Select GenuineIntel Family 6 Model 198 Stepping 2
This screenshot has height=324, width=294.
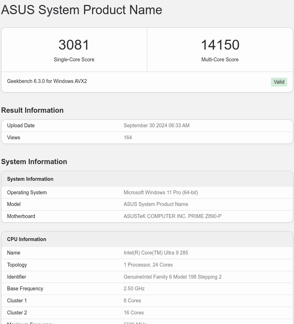click(x=173, y=277)
